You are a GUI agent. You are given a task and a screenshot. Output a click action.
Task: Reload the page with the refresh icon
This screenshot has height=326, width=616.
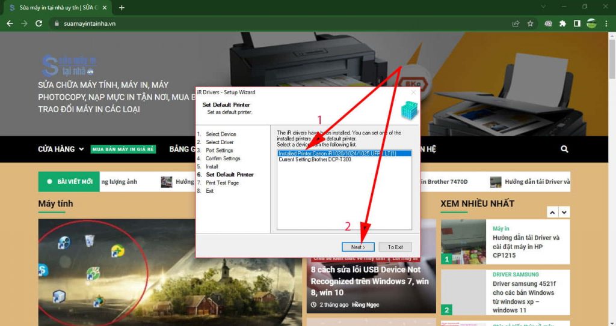(x=38, y=23)
